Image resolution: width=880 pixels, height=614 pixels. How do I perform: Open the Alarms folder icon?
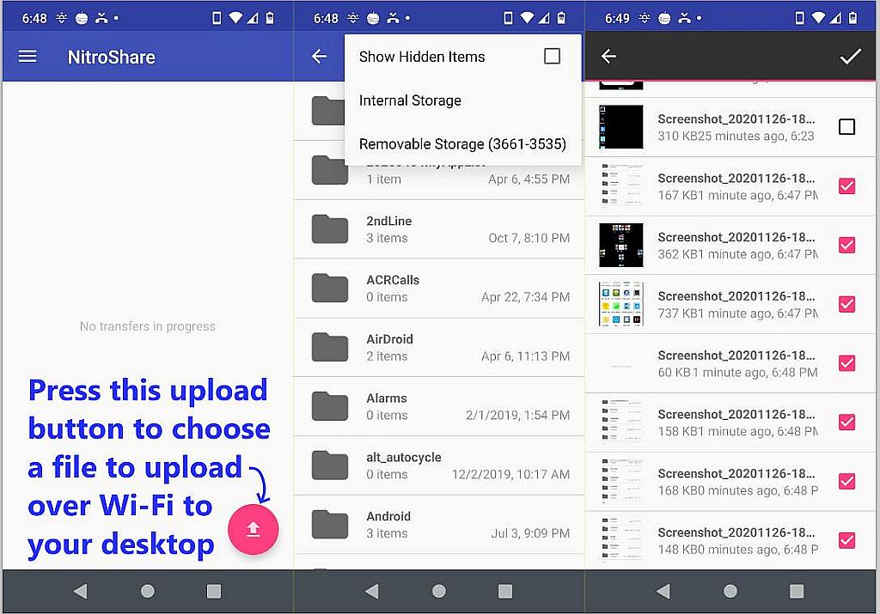tap(330, 406)
